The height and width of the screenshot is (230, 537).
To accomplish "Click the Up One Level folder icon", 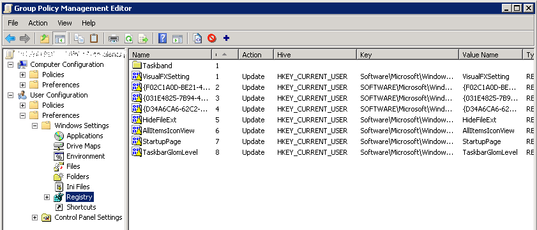I will [x=45, y=39].
